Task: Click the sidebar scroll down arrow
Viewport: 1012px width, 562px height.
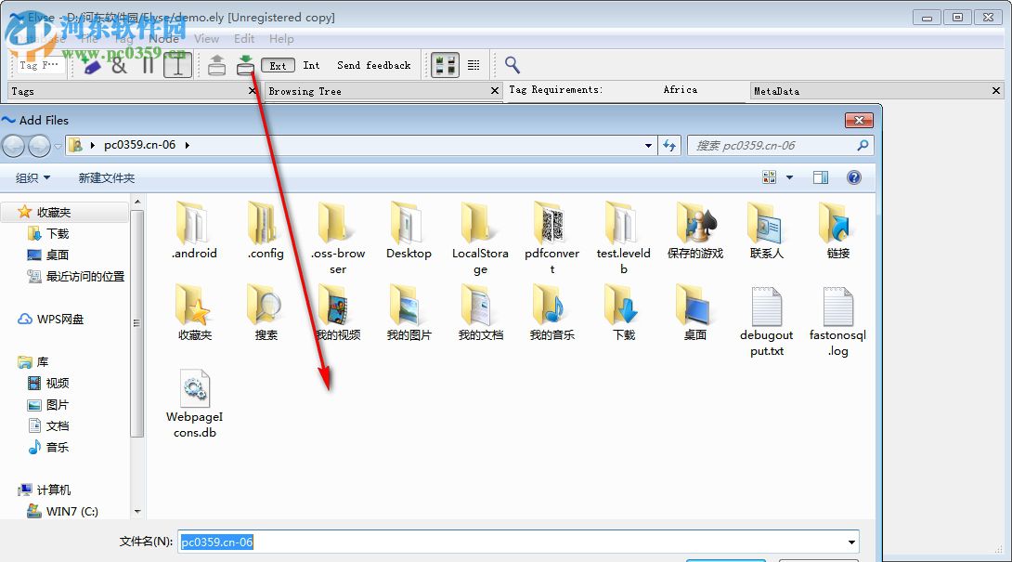Action: 136,511
